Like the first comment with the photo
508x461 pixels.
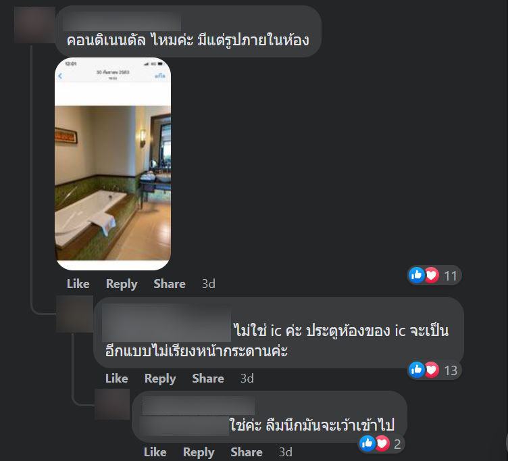click(x=78, y=284)
